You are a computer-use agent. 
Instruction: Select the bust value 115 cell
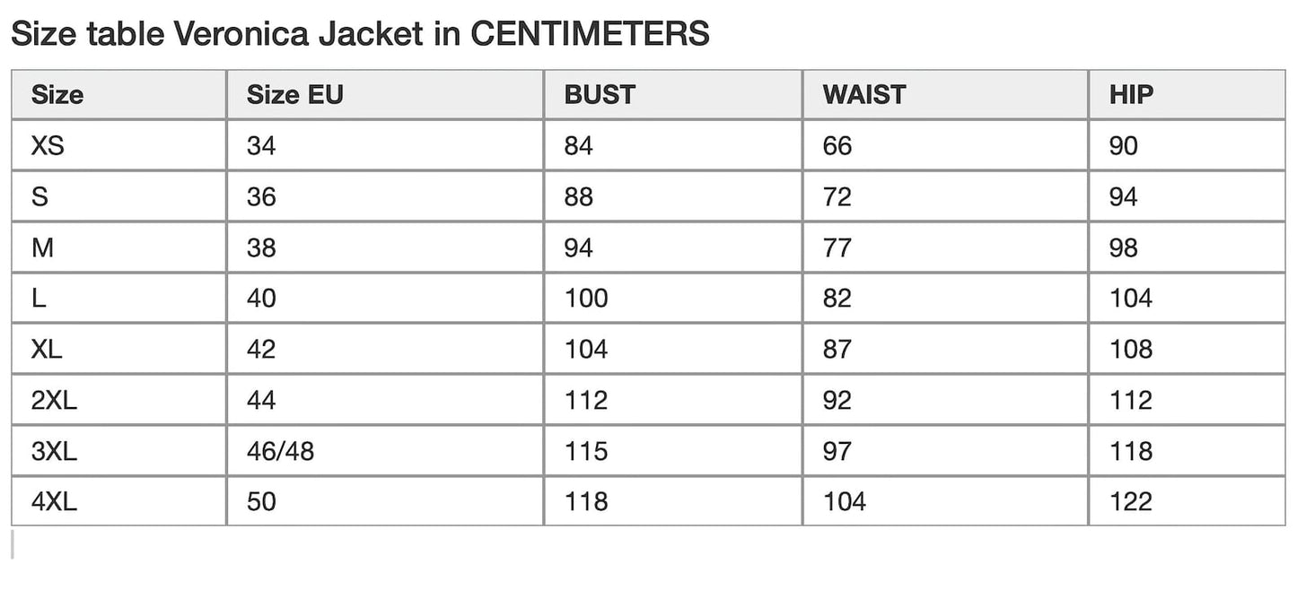pos(586,451)
